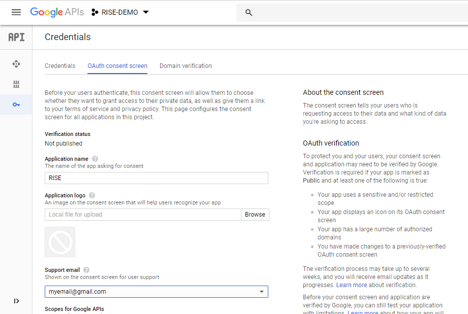Screen dimensions: 468x314
Task: Click the search magnifier icon
Action: click(248, 13)
